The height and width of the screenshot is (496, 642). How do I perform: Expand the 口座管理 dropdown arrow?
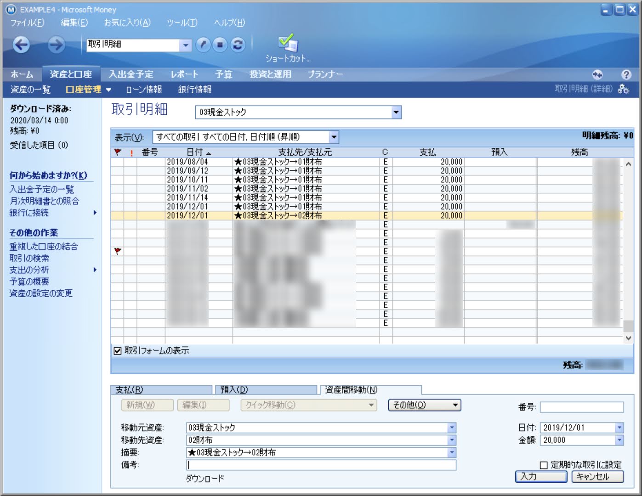pyautogui.click(x=108, y=90)
